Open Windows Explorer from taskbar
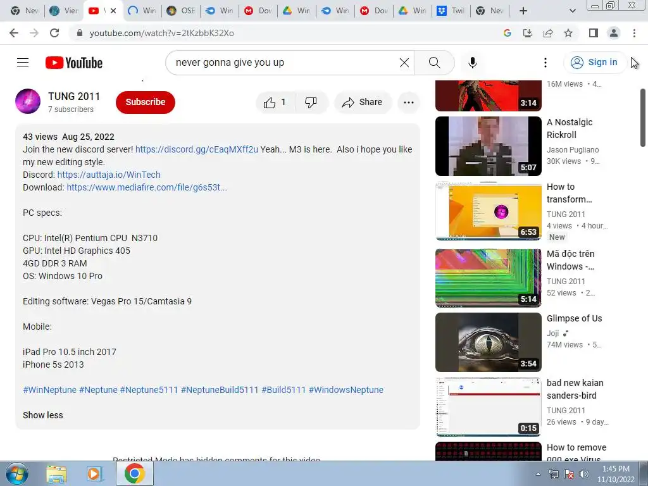648x486 pixels. (56, 473)
